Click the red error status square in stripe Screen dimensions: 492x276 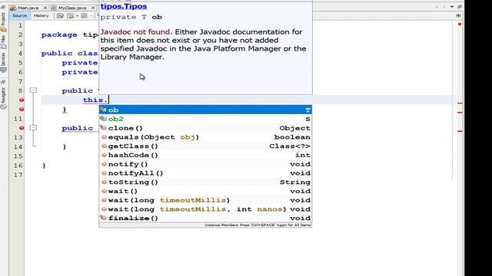click(x=460, y=24)
